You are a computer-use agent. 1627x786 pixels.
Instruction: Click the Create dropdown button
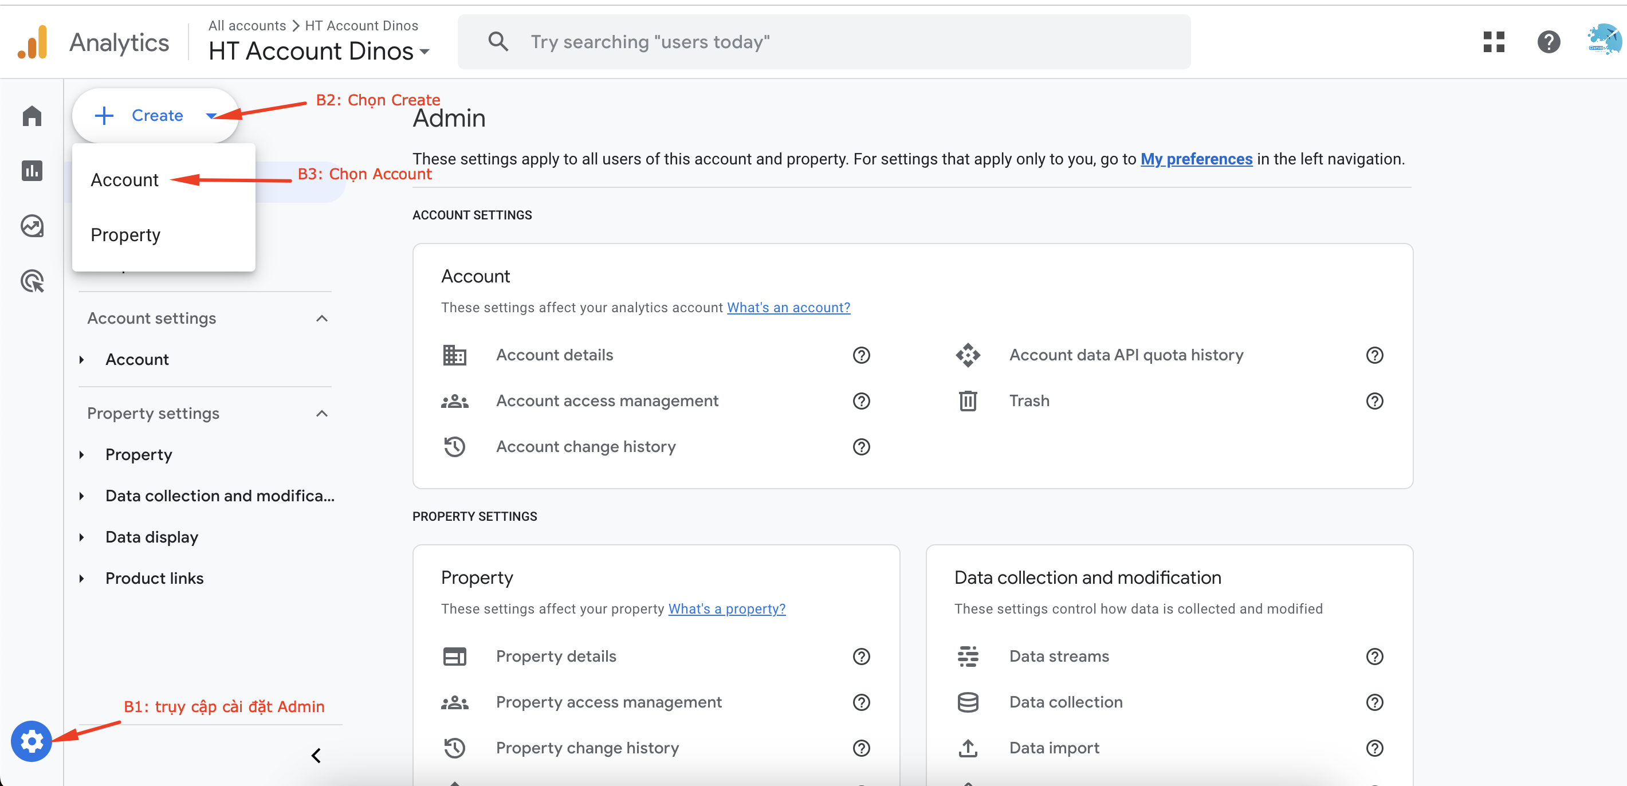155,116
